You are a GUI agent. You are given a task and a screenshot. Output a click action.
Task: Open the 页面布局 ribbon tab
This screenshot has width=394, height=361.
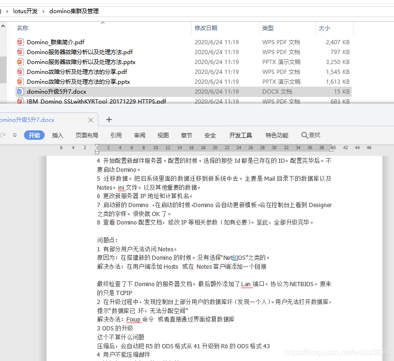click(x=87, y=136)
